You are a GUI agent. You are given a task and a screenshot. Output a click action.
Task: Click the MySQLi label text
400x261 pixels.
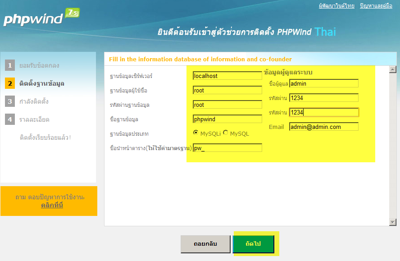[x=210, y=133]
